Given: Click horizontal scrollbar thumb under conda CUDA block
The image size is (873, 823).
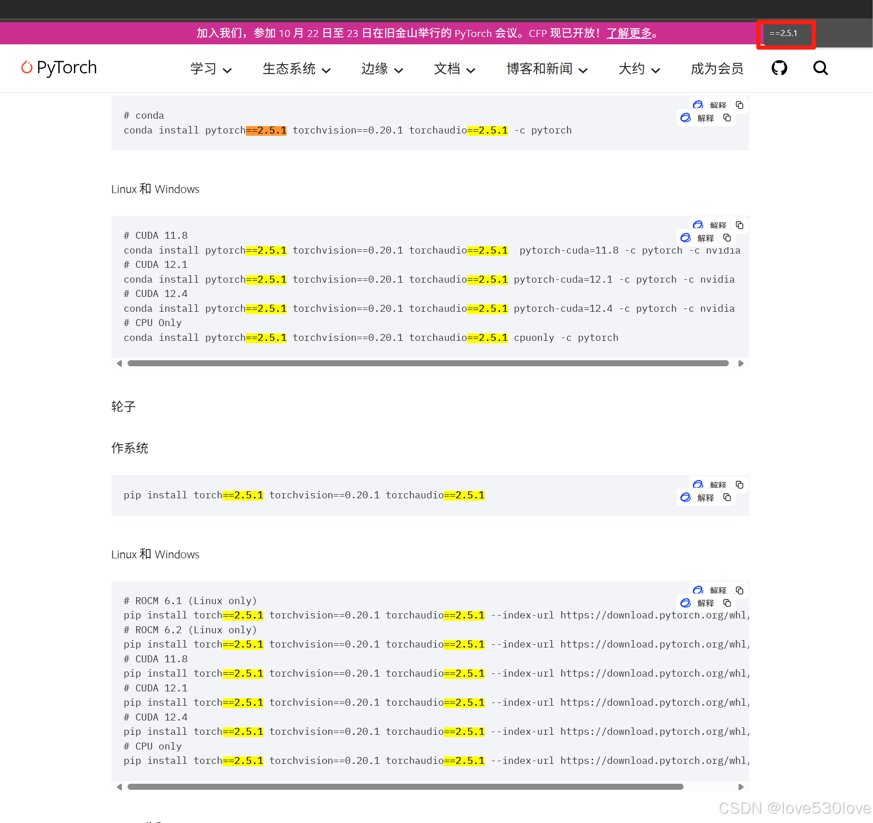Looking at the screenshot, I should click(x=428, y=363).
